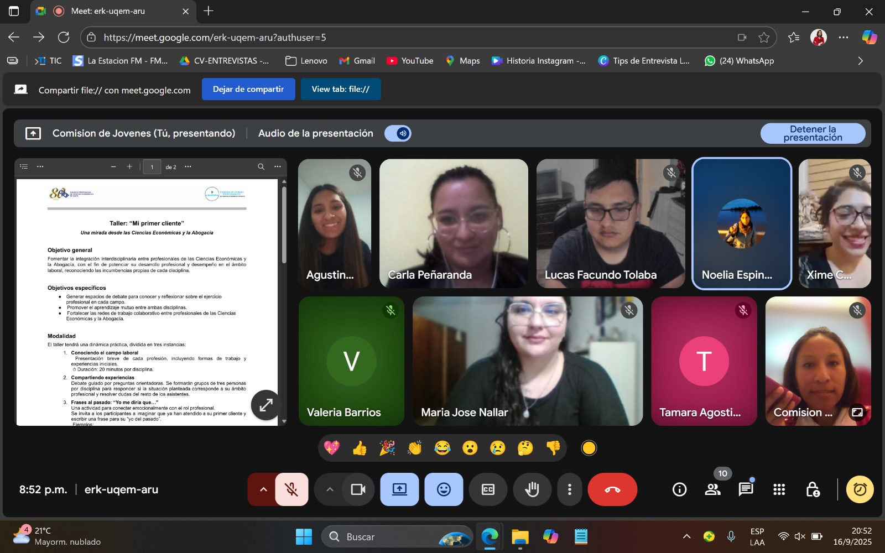Image resolution: width=885 pixels, height=553 pixels.
Task: Unmute the microphone
Action: coord(291,489)
